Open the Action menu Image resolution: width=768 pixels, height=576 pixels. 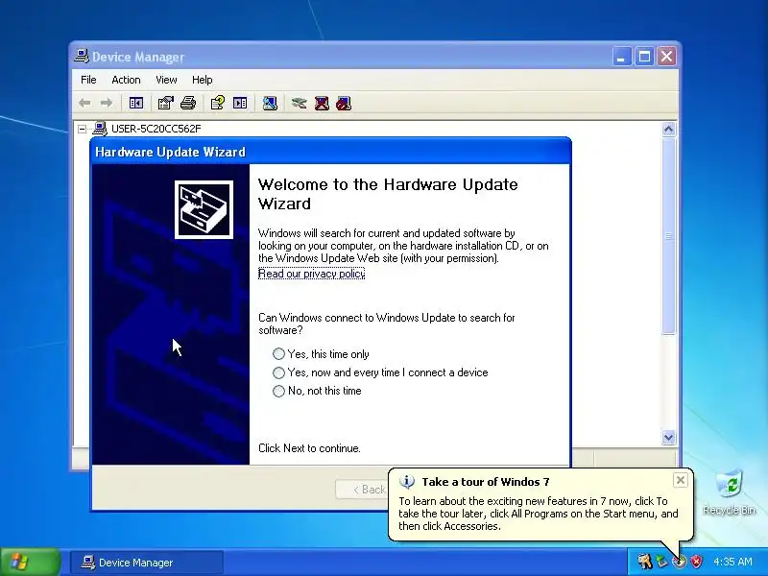coord(126,80)
